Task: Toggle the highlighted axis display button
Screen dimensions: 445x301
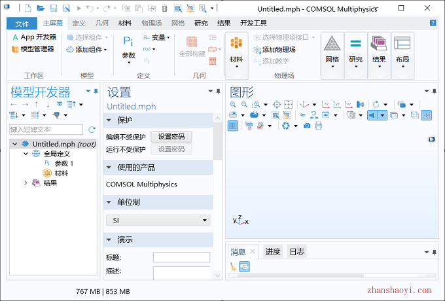Action: point(427,115)
